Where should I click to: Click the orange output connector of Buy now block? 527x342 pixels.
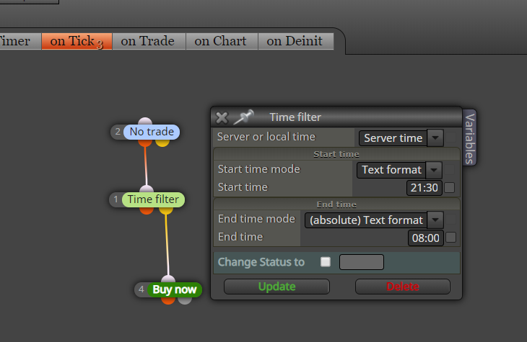click(x=168, y=301)
